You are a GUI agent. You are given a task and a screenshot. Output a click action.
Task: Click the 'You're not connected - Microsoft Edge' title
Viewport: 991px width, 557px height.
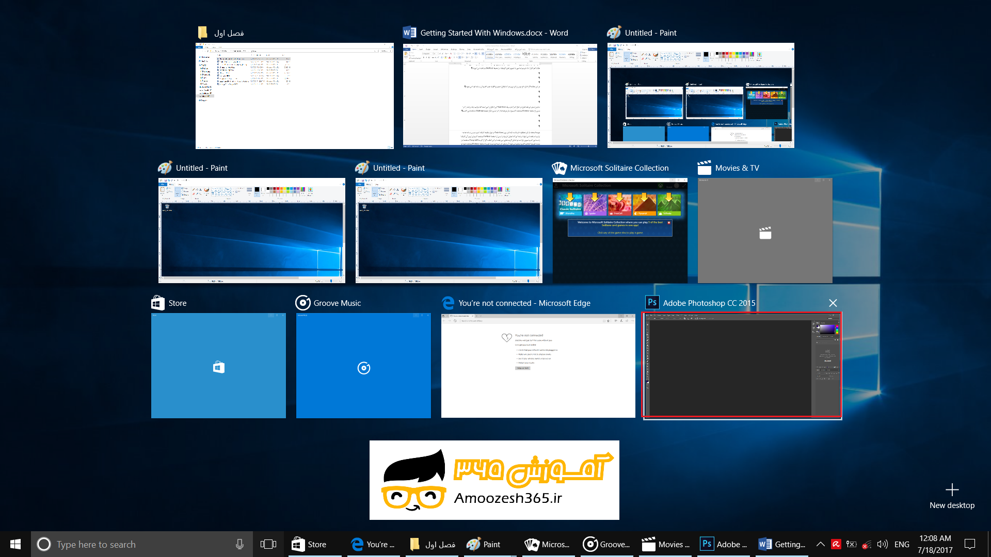(524, 303)
